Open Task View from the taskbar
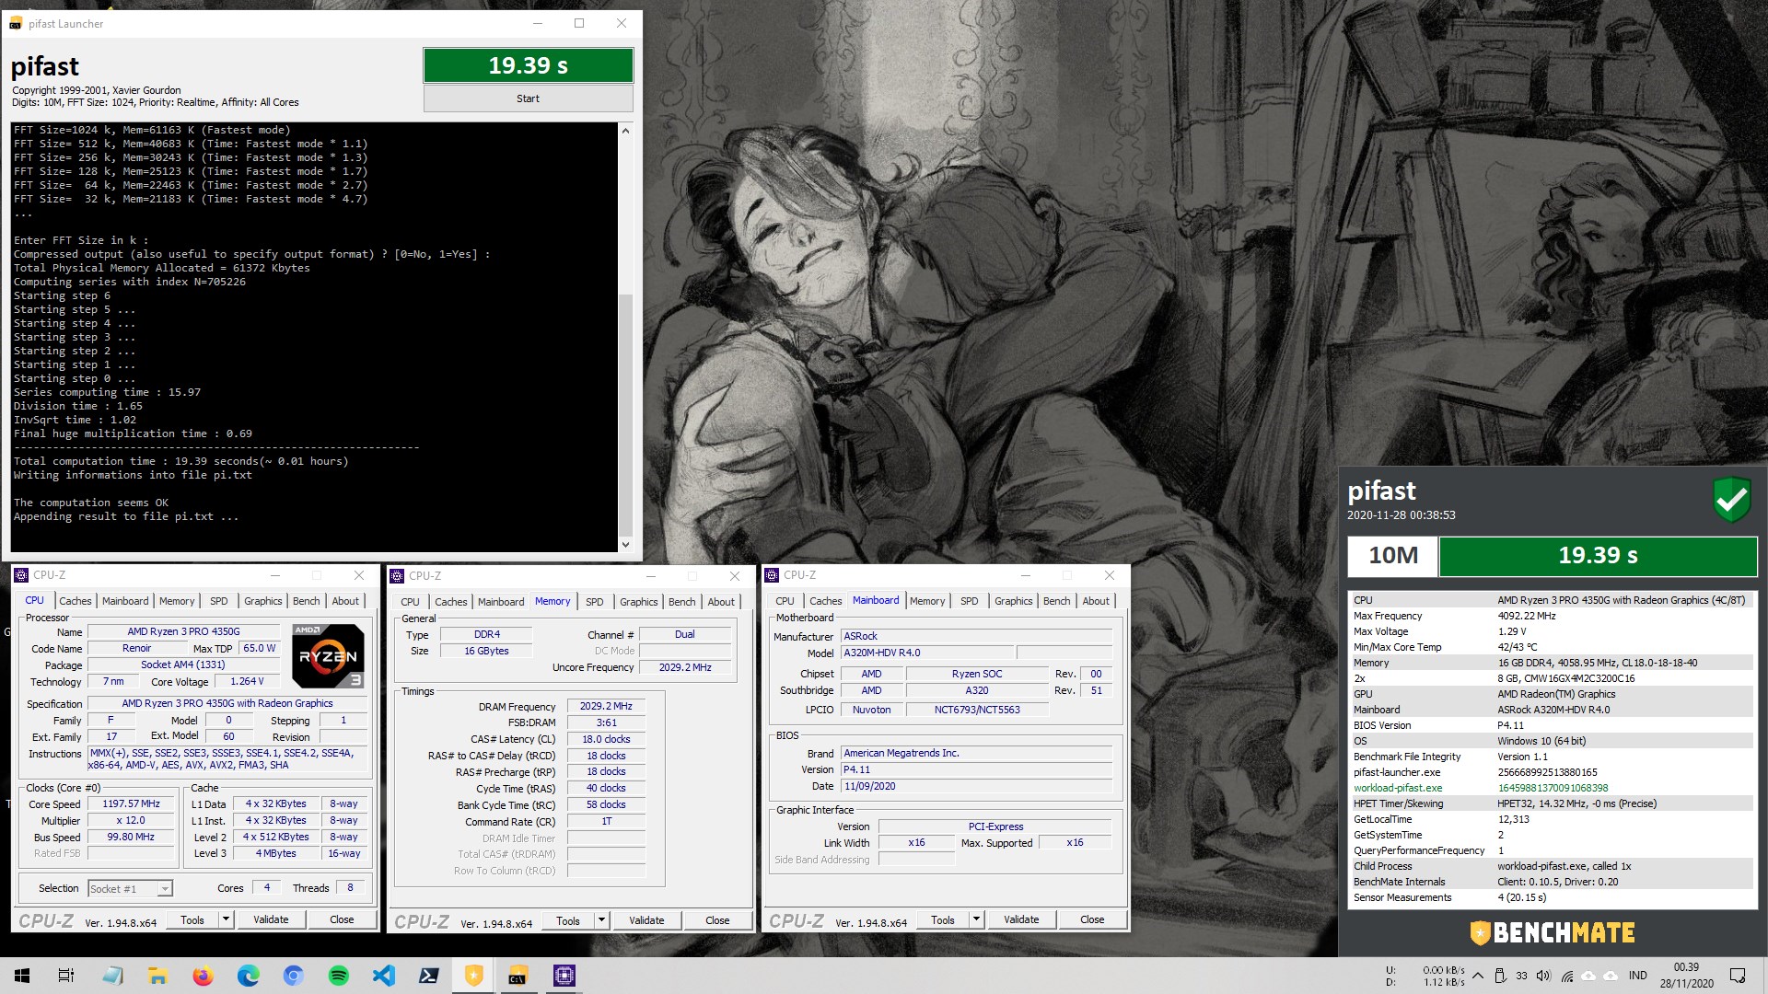This screenshot has width=1768, height=994. [x=66, y=976]
